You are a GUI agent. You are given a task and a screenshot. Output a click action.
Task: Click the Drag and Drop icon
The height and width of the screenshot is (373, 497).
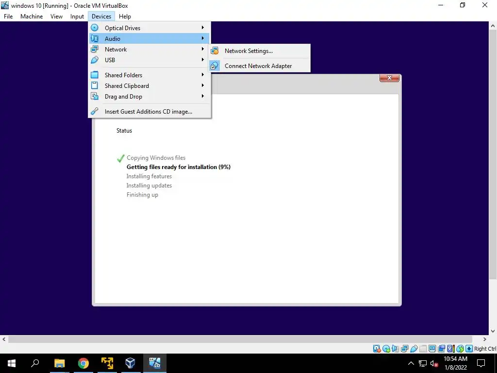(x=95, y=97)
